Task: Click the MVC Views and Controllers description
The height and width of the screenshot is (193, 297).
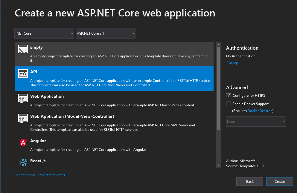Action: tap(112, 127)
